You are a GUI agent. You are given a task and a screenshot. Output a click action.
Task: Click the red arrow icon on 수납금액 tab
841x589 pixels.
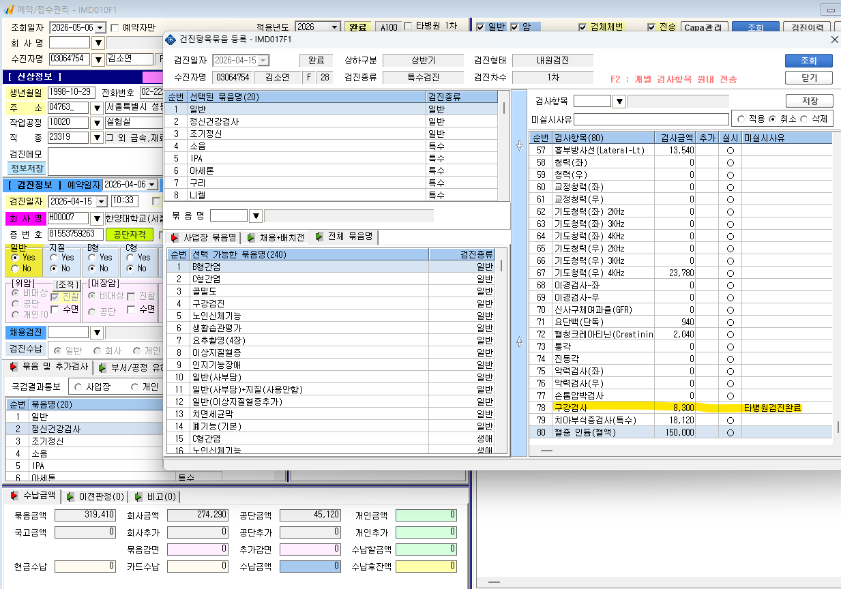pyautogui.click(x=14, y=496)
